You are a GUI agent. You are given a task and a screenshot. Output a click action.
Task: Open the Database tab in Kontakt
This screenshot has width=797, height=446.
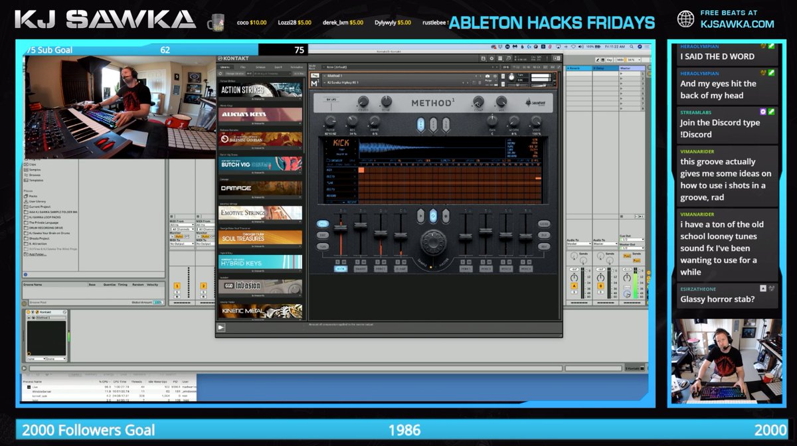coord(260,67)
